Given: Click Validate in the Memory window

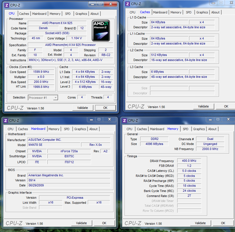Looking at the screenshot, I should (201, 223).
